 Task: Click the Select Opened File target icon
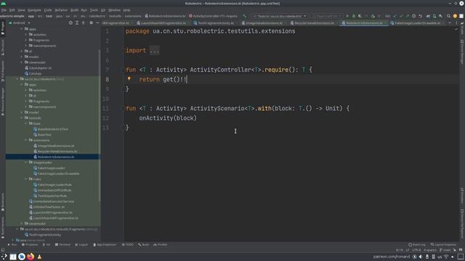(70, 22)
